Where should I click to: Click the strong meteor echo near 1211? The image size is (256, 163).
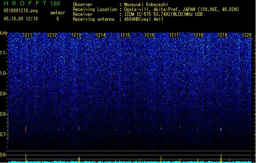click(26, 130)
